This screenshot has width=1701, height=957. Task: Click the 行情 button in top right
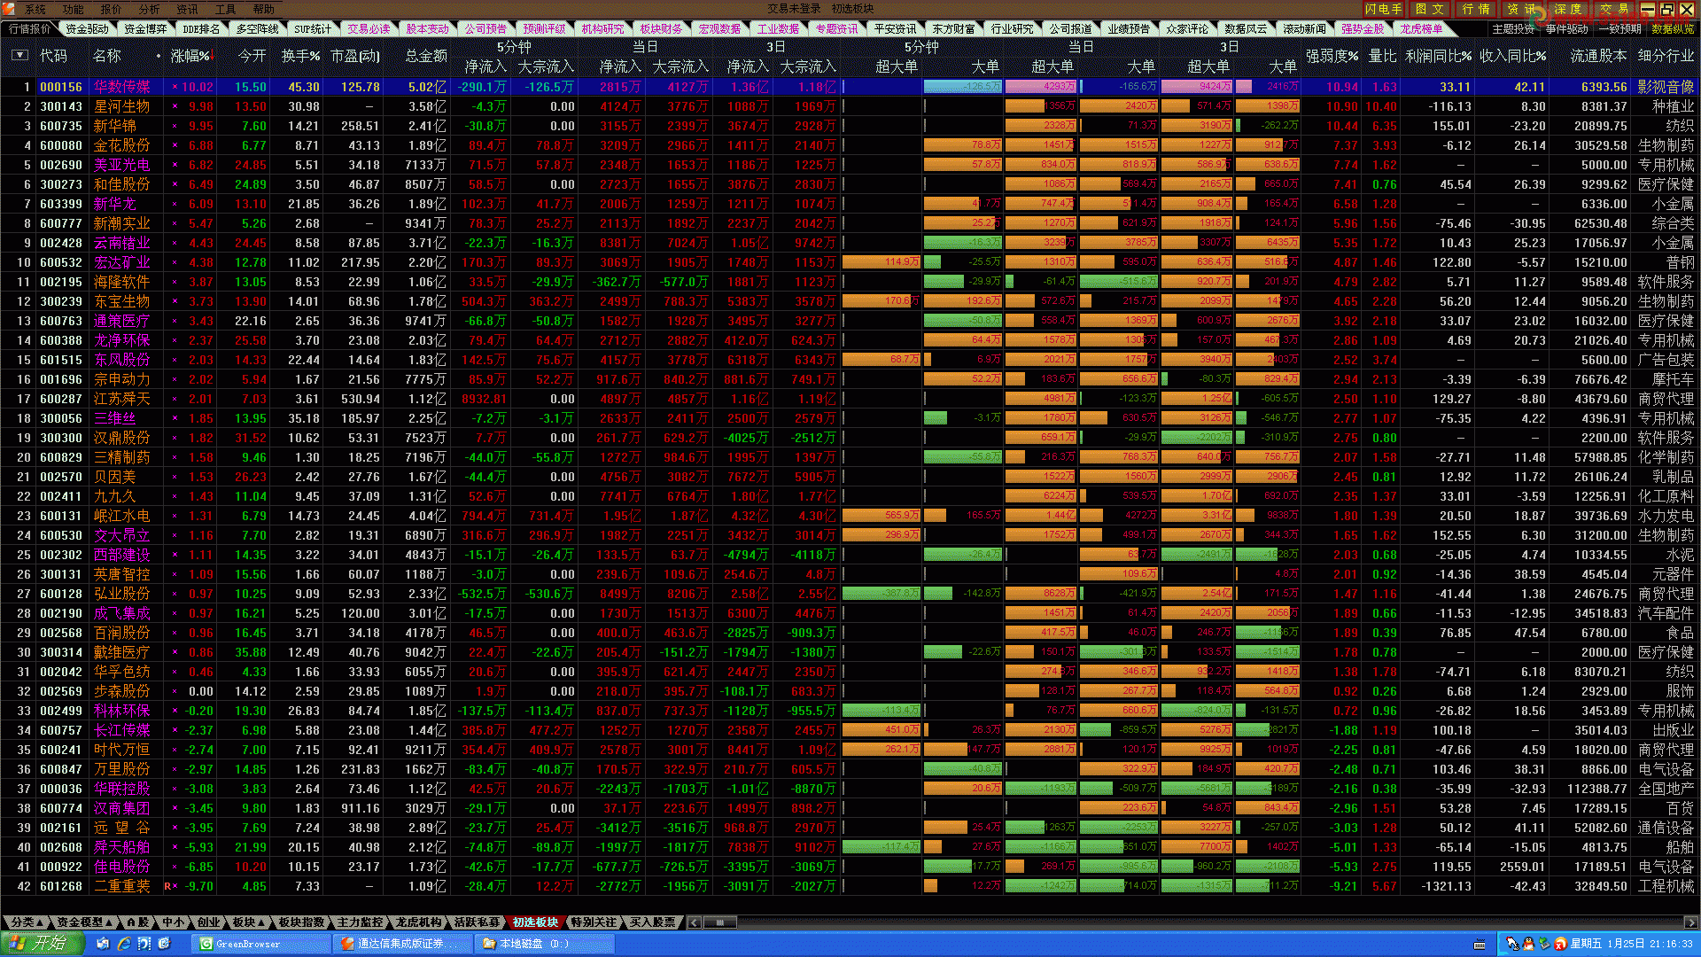[x=1476, y=9]
